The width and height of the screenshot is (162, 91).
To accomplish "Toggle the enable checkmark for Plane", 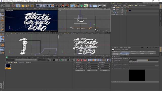I will click(x=125, y=11).
